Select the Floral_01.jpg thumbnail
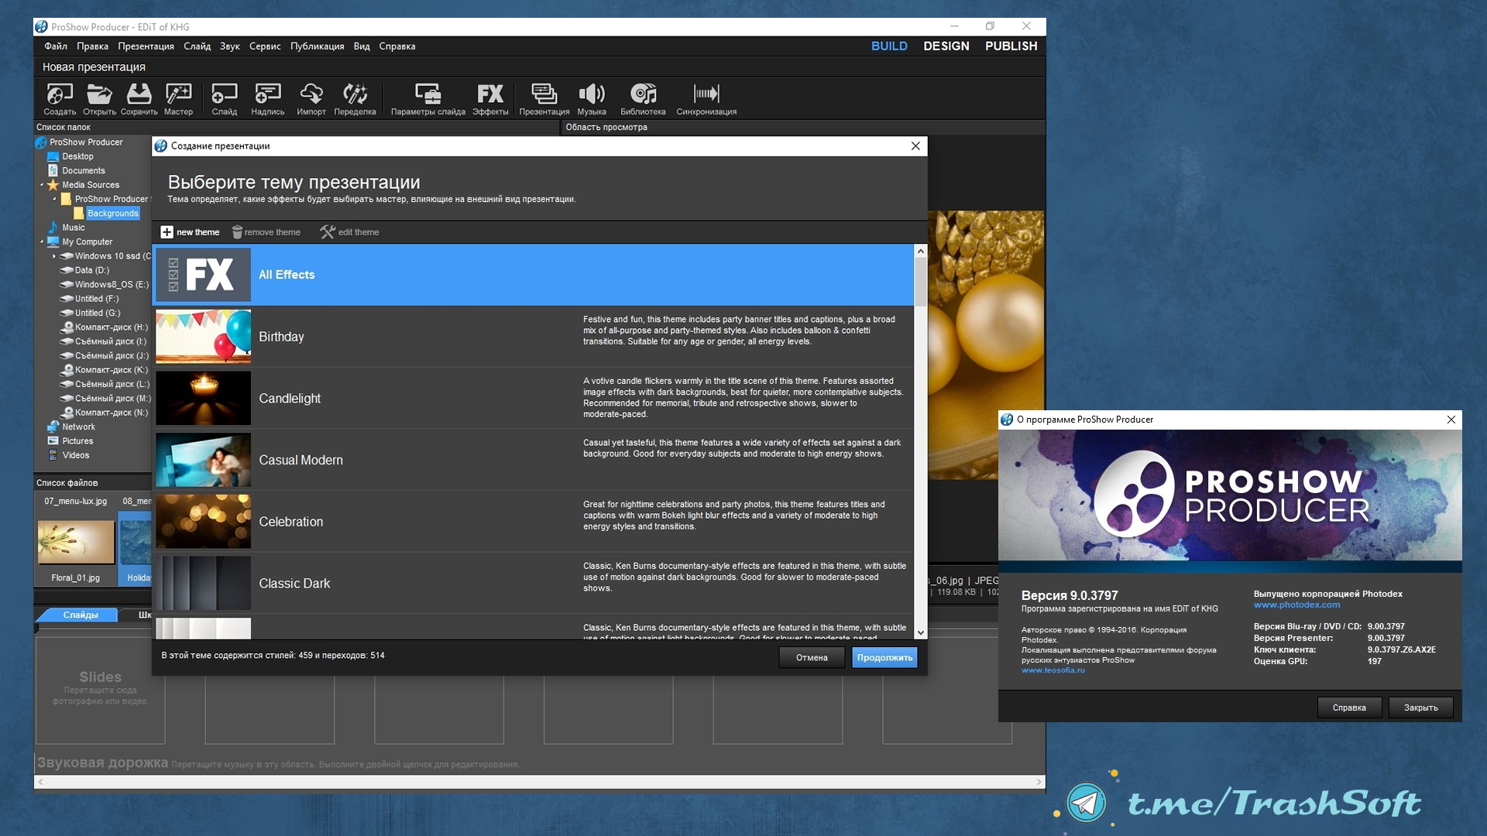 point(76,542)
